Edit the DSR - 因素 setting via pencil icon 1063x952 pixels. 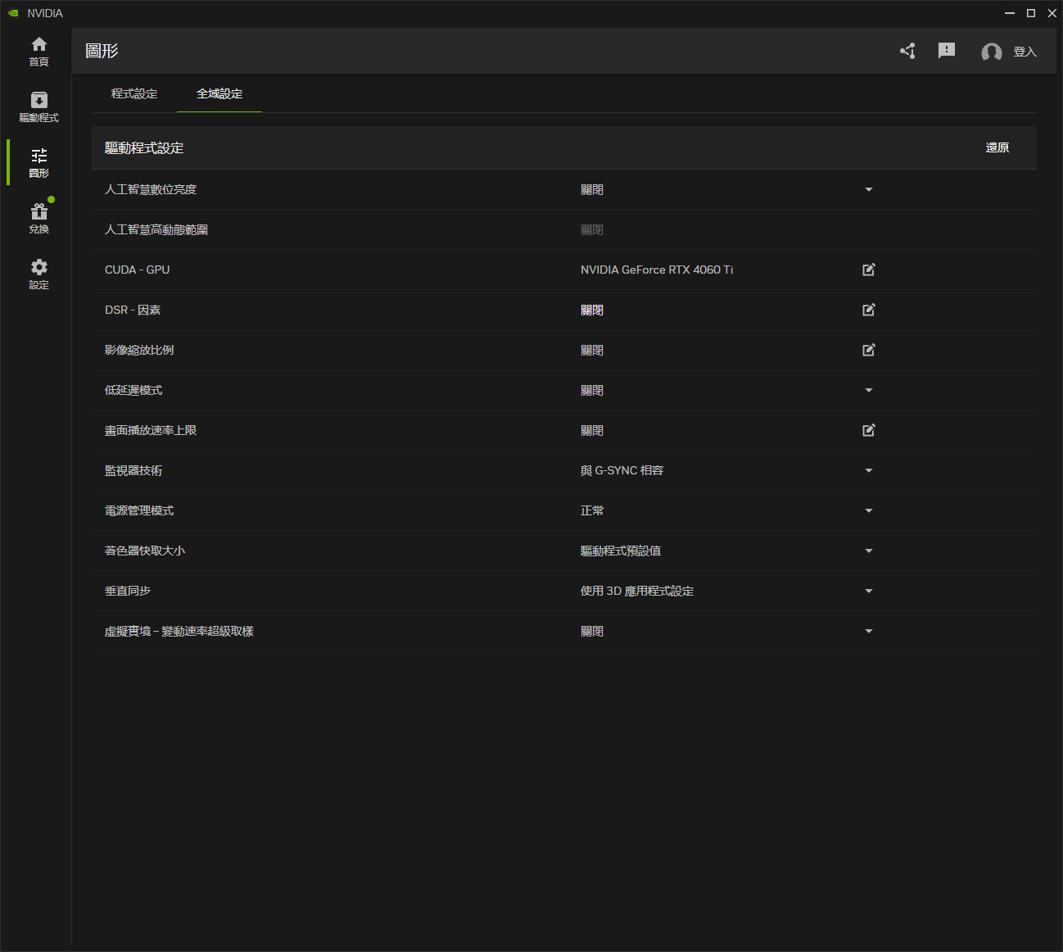pyautogui.click(x=869, y=310)
